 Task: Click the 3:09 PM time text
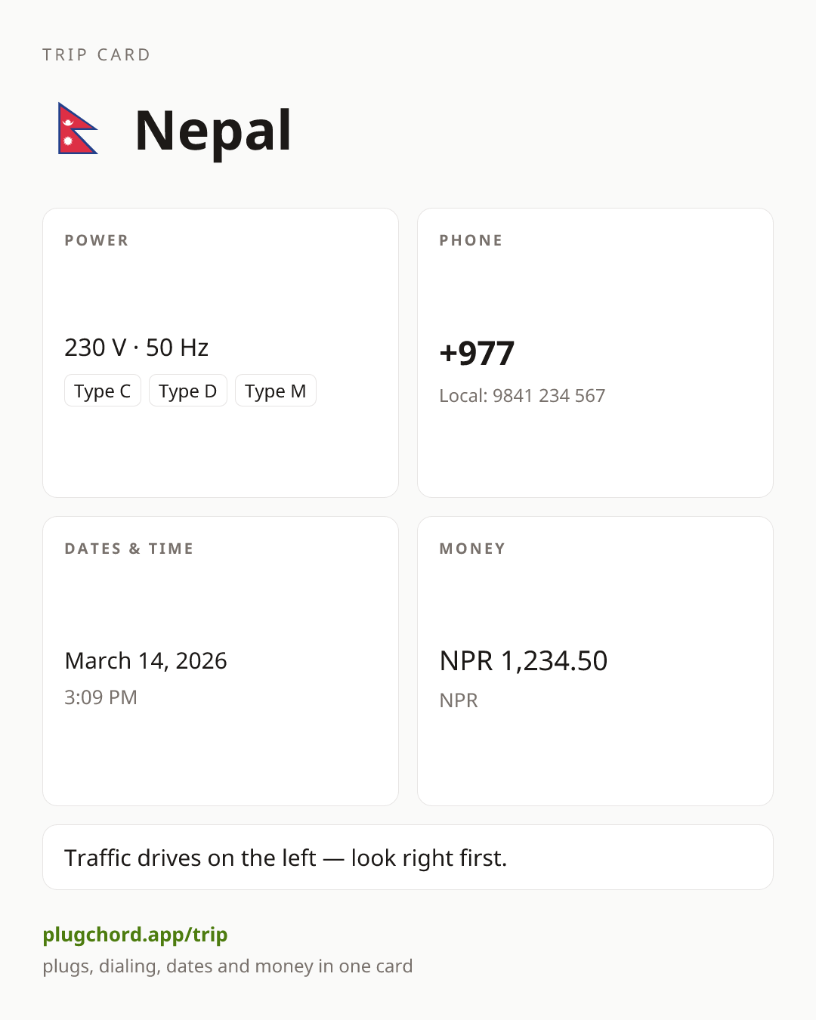100,697
